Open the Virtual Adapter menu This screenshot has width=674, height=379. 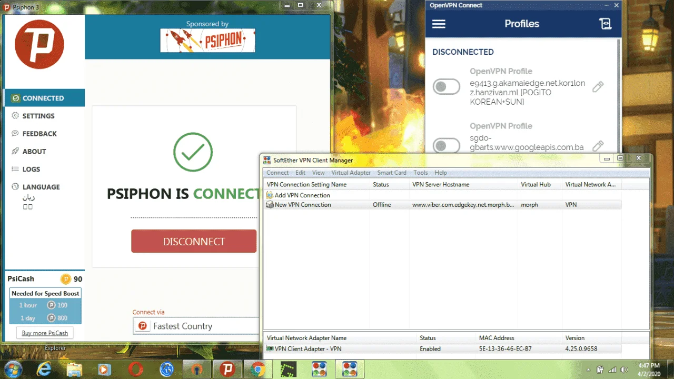point(351,173)
